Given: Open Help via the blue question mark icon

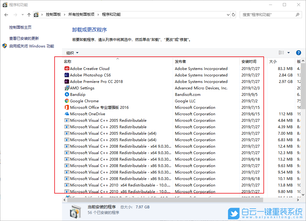Looking at the screenshot, I should point(298,52).
